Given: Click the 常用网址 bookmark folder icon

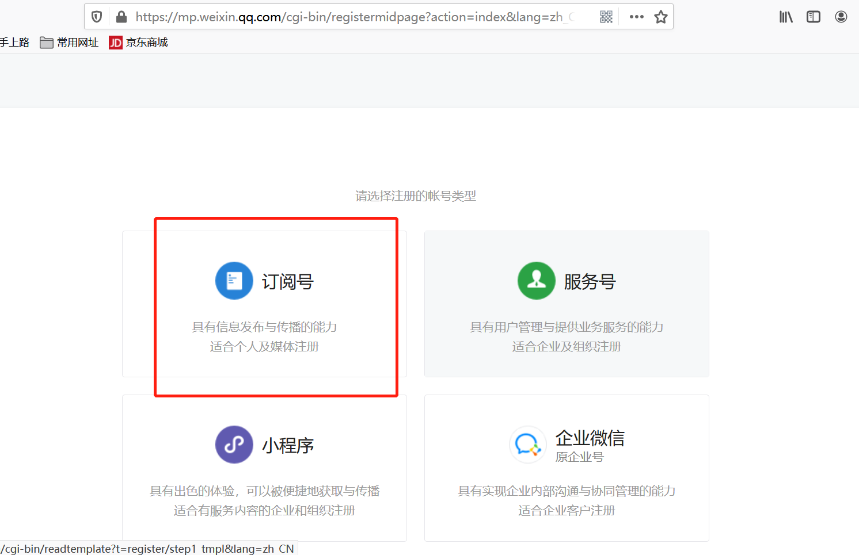Looking at the screenshot, I should (x=47, y=43).
